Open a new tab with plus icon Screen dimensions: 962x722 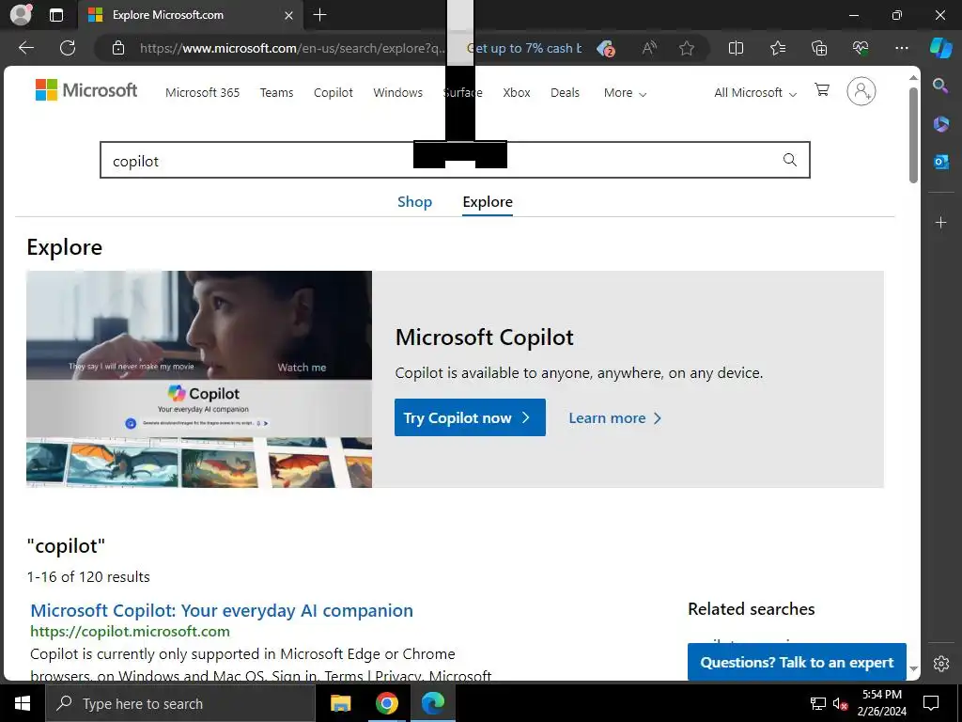tap(319, 15)
